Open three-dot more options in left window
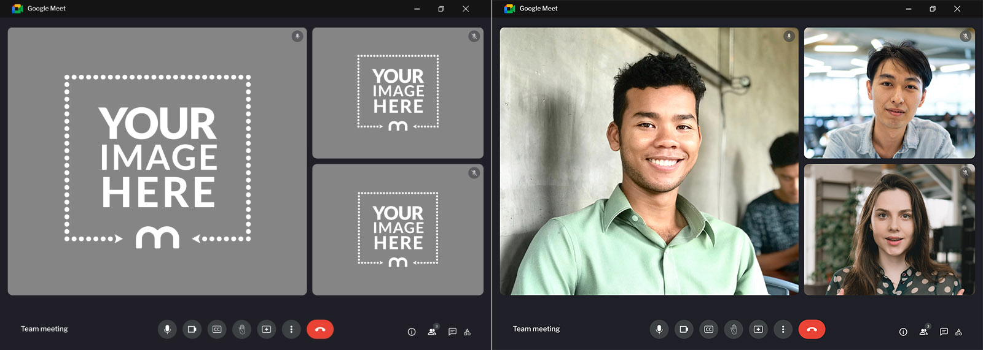This screenshot has width=983, height=350. pos(291,329)
